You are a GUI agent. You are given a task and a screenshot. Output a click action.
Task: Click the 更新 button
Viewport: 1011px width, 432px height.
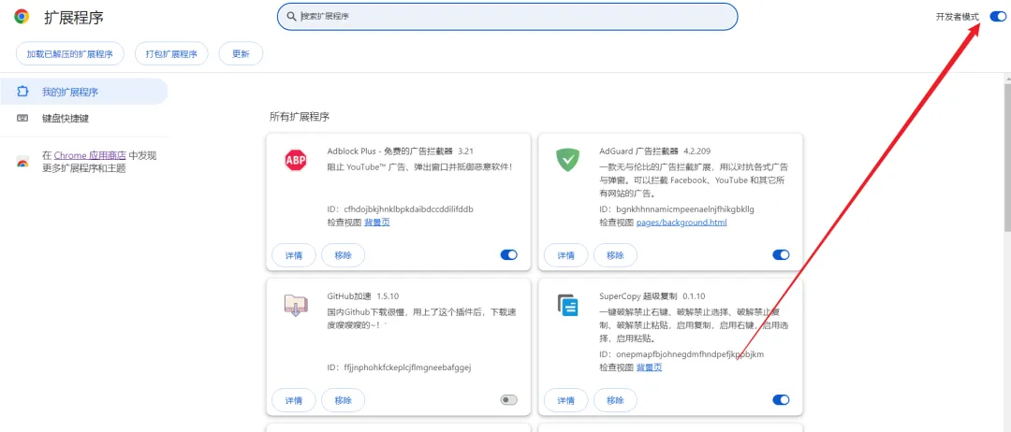click(242, 54)
